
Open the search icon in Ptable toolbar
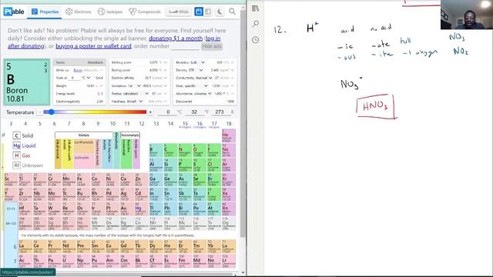232,12
